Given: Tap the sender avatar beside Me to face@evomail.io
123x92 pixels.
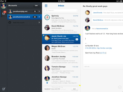Looking at the screenshot, I should [87, 28].
